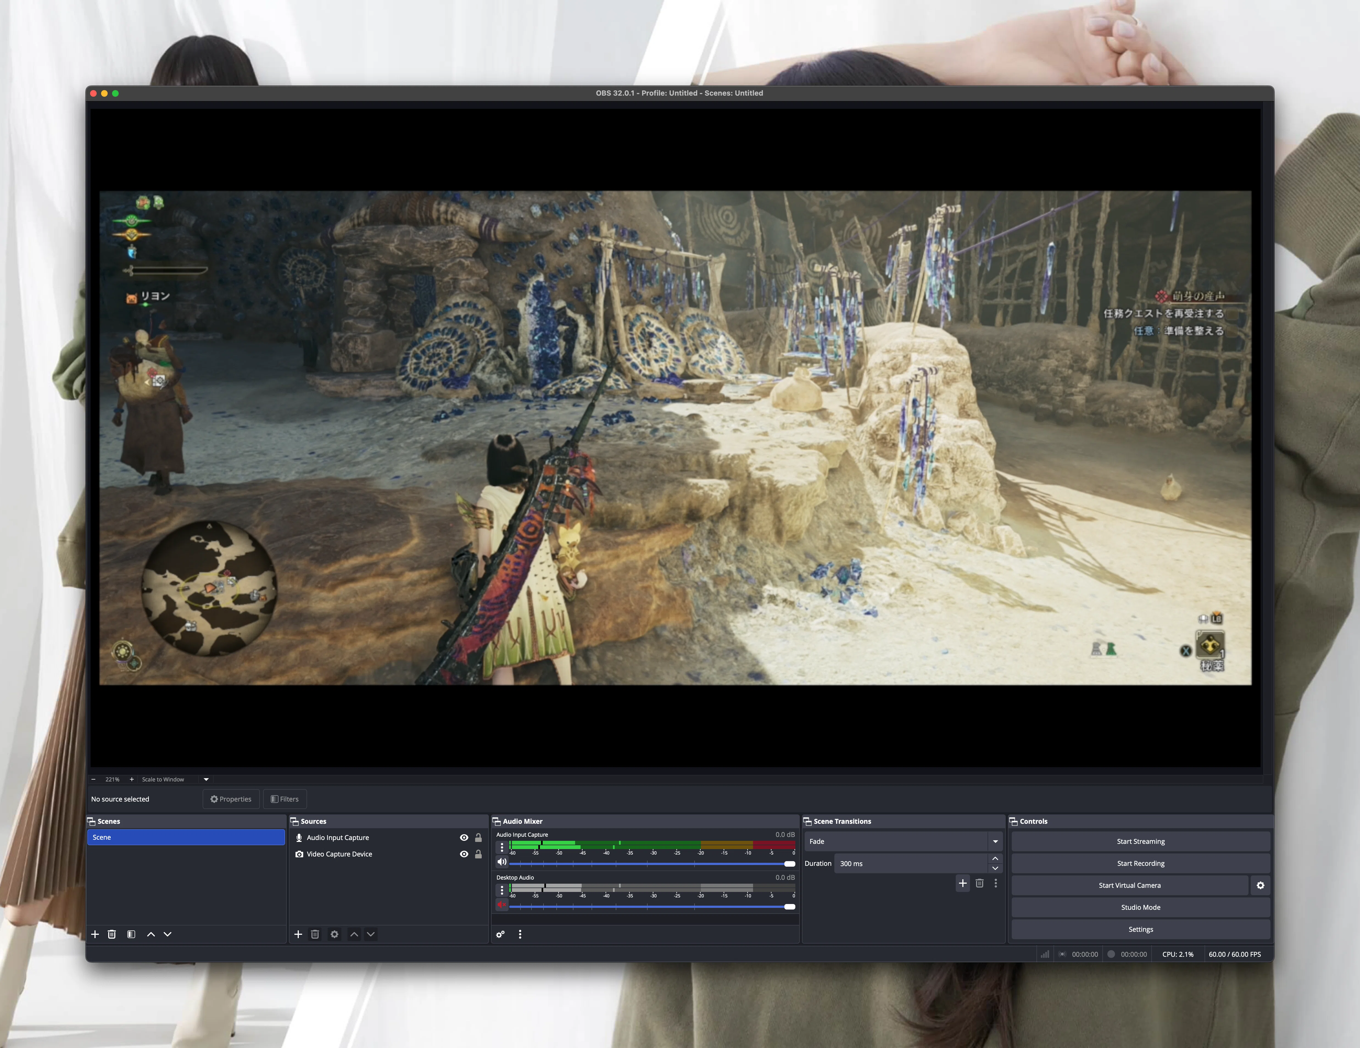
Task: Click the CPU: 2.1% status text
Action: pos(1178,954)
